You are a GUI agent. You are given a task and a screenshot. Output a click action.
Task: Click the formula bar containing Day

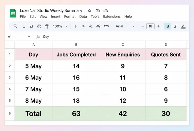[115, 37]
